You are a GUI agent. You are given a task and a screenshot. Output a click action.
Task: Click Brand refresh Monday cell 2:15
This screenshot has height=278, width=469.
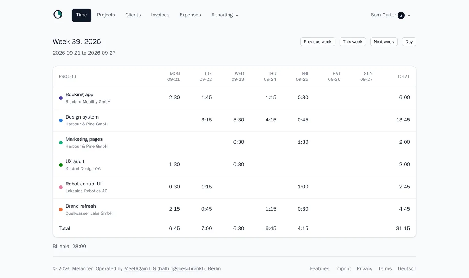174,209
